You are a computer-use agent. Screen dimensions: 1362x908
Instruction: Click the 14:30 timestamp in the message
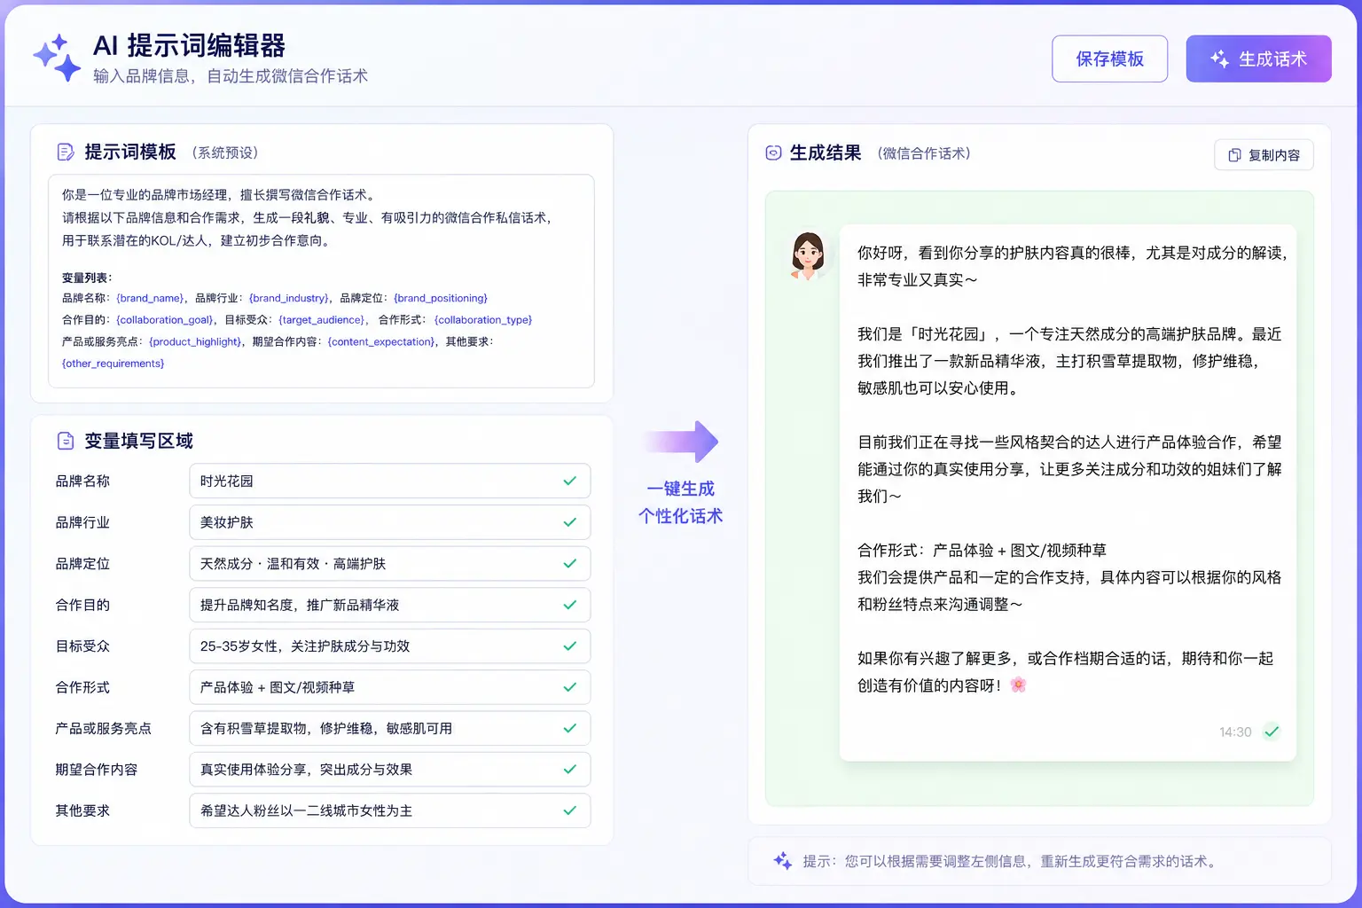pos(1235,732)
